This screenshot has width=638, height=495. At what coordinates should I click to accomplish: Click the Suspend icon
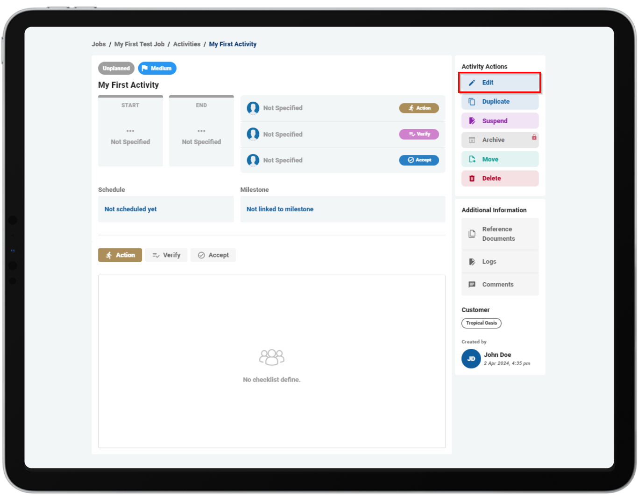click(472, 121)
